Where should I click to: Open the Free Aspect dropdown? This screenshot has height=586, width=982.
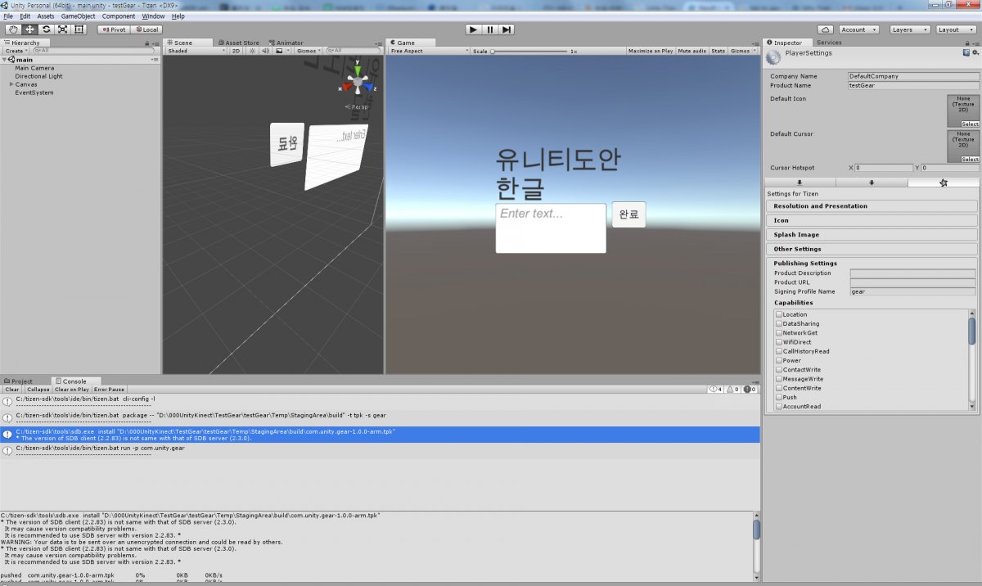429,51
